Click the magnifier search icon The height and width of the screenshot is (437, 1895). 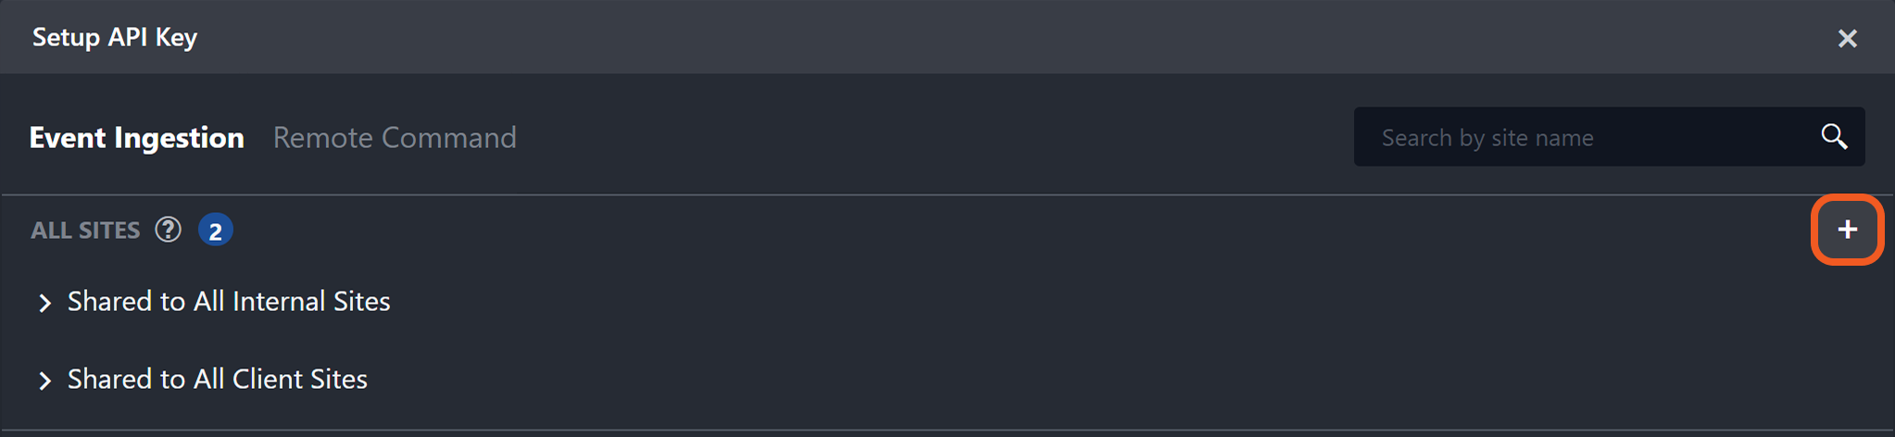tap(1834, 137)
